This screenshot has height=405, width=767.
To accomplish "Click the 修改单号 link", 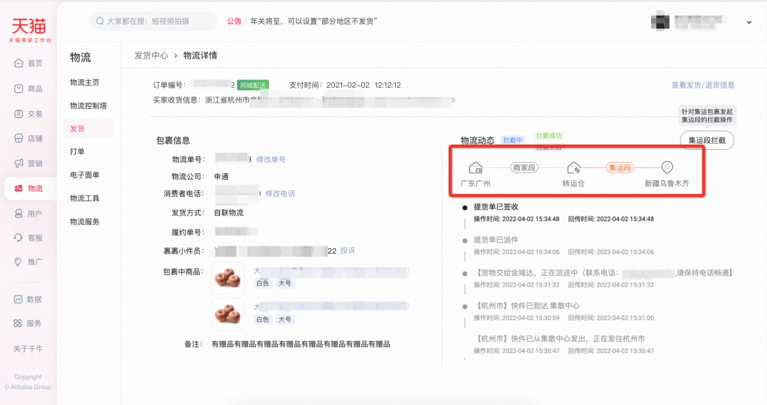I will point(271,160).
